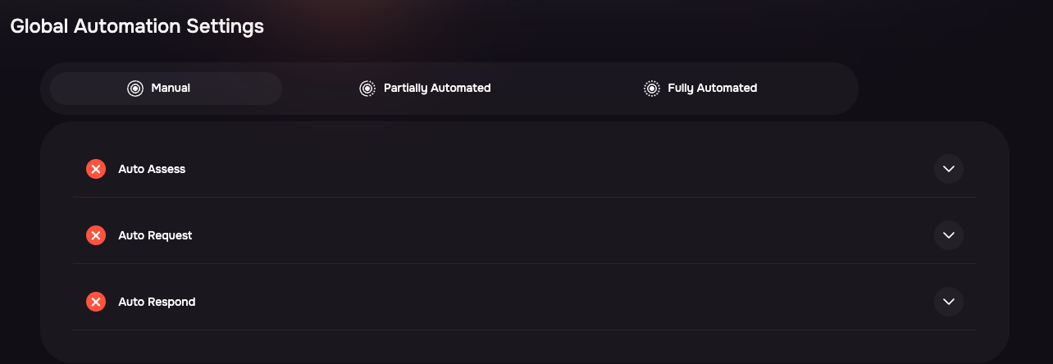The width and height of the screenshot is (1053, 364).
Task: Click the middle of the Auto Request row
Action: tap(525, 235)
